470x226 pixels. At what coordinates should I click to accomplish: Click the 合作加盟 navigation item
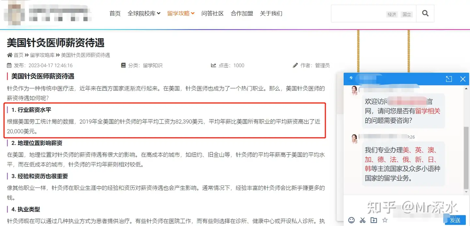[242, 14]
